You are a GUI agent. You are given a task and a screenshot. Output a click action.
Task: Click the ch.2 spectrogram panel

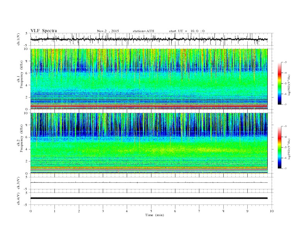[x=149, y=143]
